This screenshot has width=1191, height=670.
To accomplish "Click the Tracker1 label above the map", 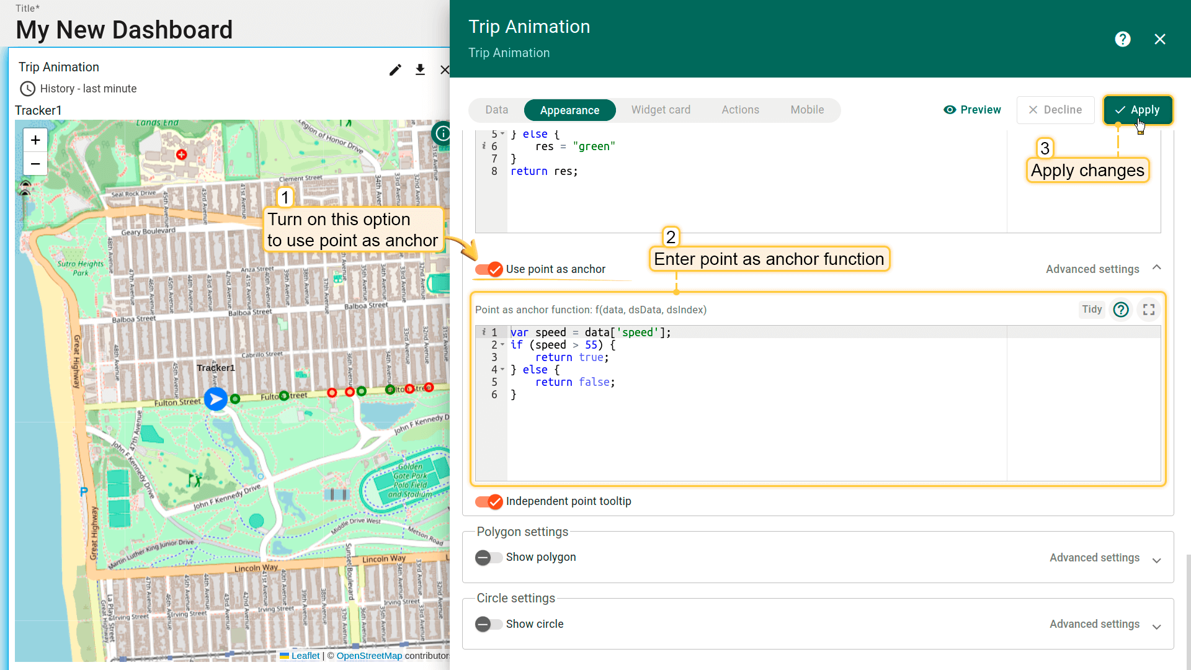I will [x=38, y=110].
